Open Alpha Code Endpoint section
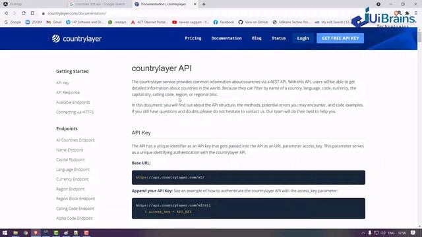 pyautogui.click(x=75, y=218)
